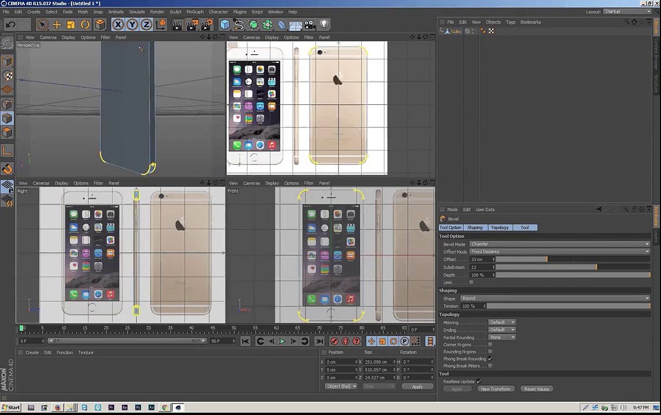Image resolution: width=661 pixels, height=415 pixels.
Task: Click the Offset value field 33 cm
Action: pos(482,259)
